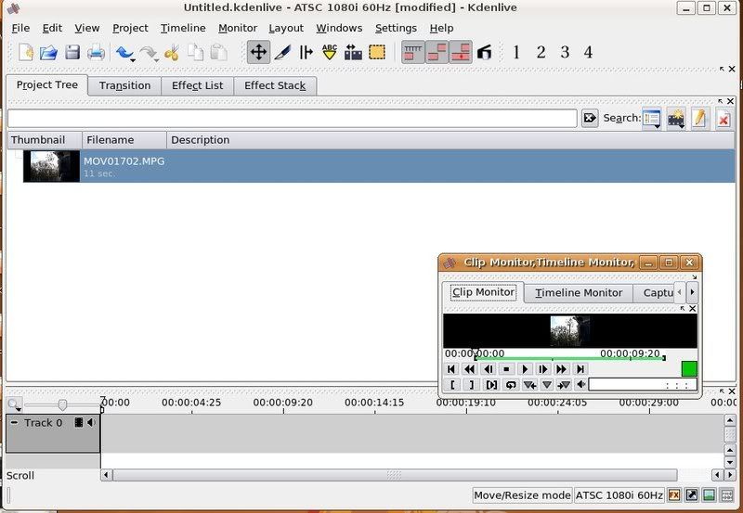Click the FX icon in status bar

pyautogui.click(x=674, y=495)
